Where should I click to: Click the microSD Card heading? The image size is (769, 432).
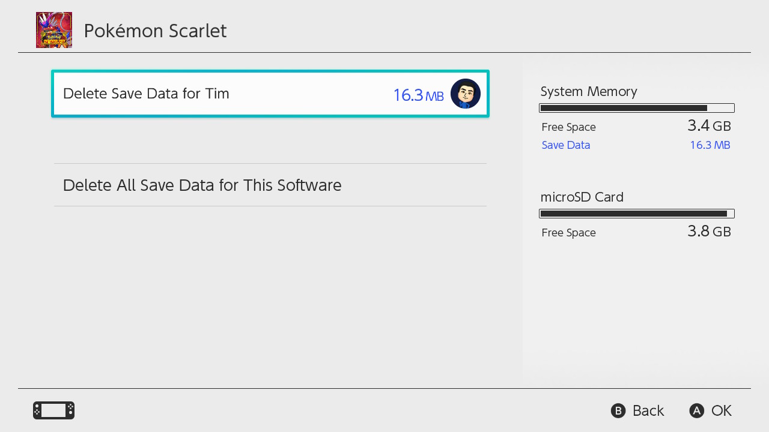[x=582, y=197]
